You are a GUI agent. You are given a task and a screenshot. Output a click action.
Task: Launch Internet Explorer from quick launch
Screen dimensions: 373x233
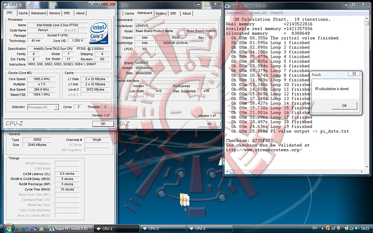pos(21,229)
